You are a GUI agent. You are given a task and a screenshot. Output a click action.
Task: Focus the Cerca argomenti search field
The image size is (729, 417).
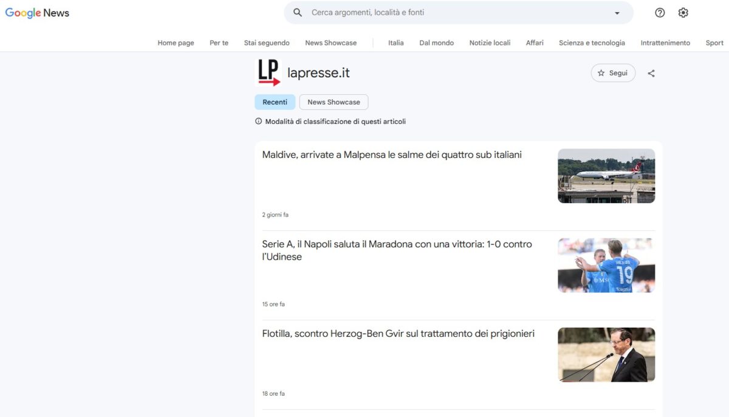point(459,13)
